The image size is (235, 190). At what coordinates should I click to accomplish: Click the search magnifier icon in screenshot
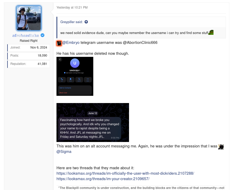tap(79, 79)
